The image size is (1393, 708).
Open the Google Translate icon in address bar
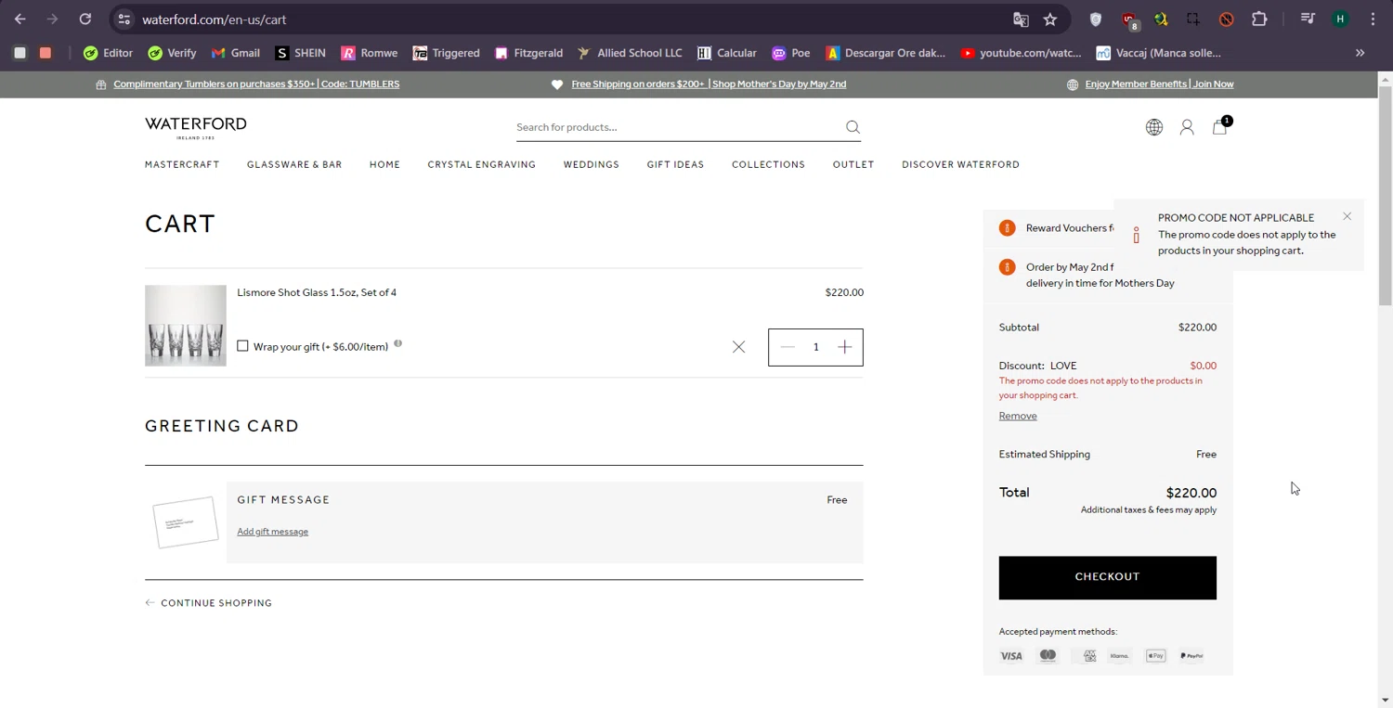1021,19
